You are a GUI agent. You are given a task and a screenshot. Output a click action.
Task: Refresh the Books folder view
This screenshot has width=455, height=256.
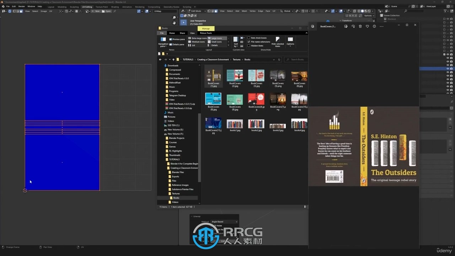[x=279, y=59]
